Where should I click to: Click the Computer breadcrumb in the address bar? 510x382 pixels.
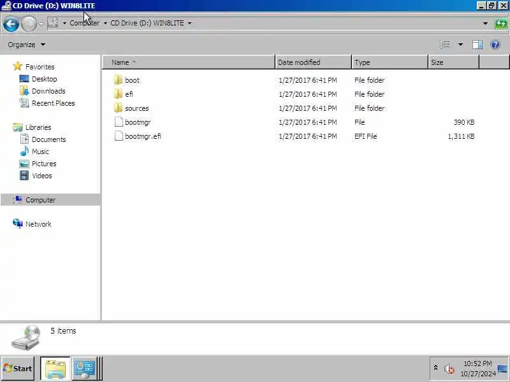pos(85,23)
